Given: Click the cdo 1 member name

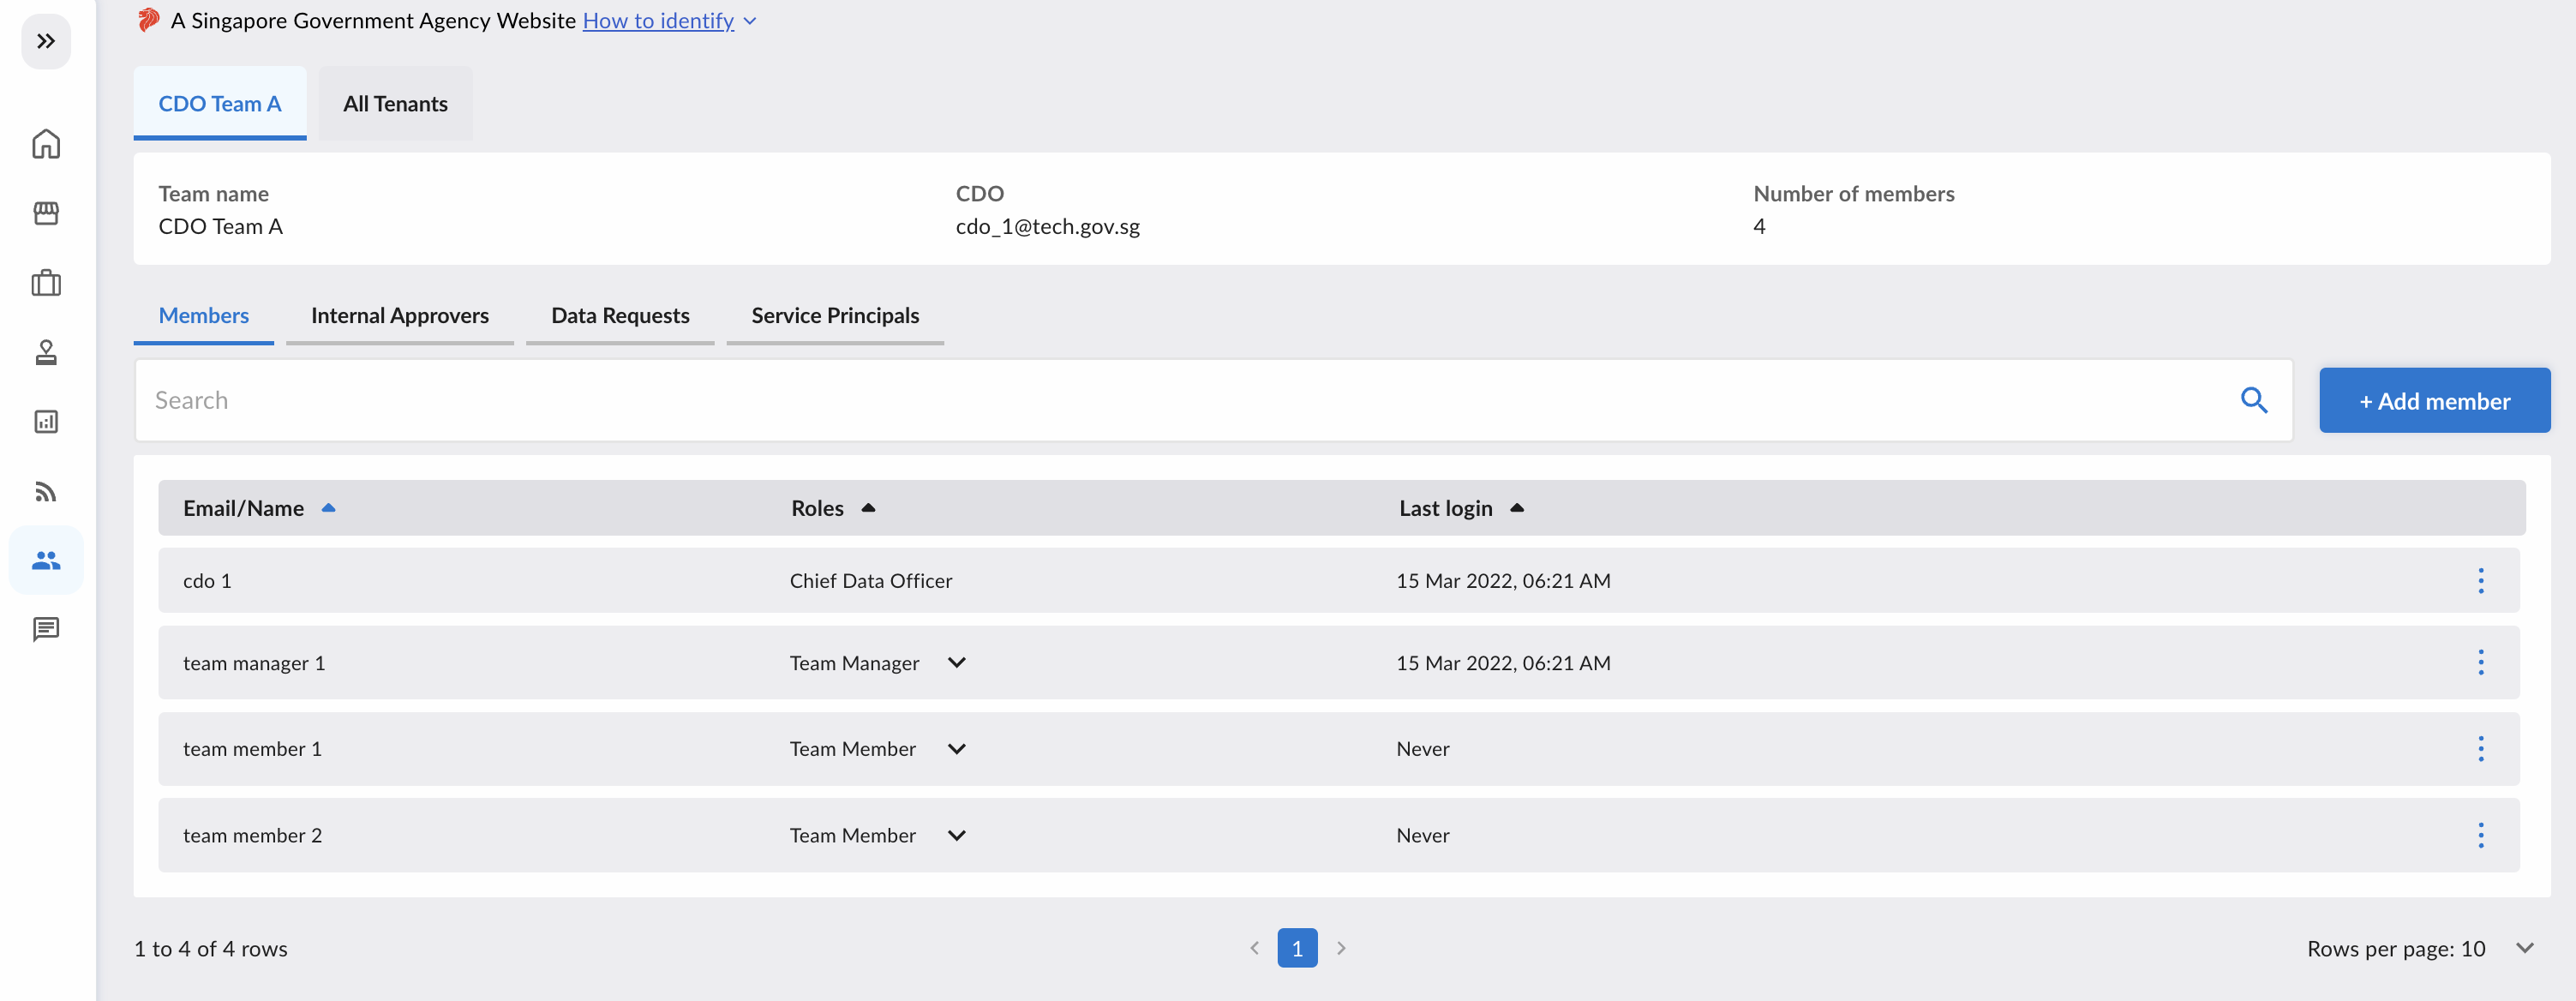Looking at the screenshot, I should coord(207,581).
